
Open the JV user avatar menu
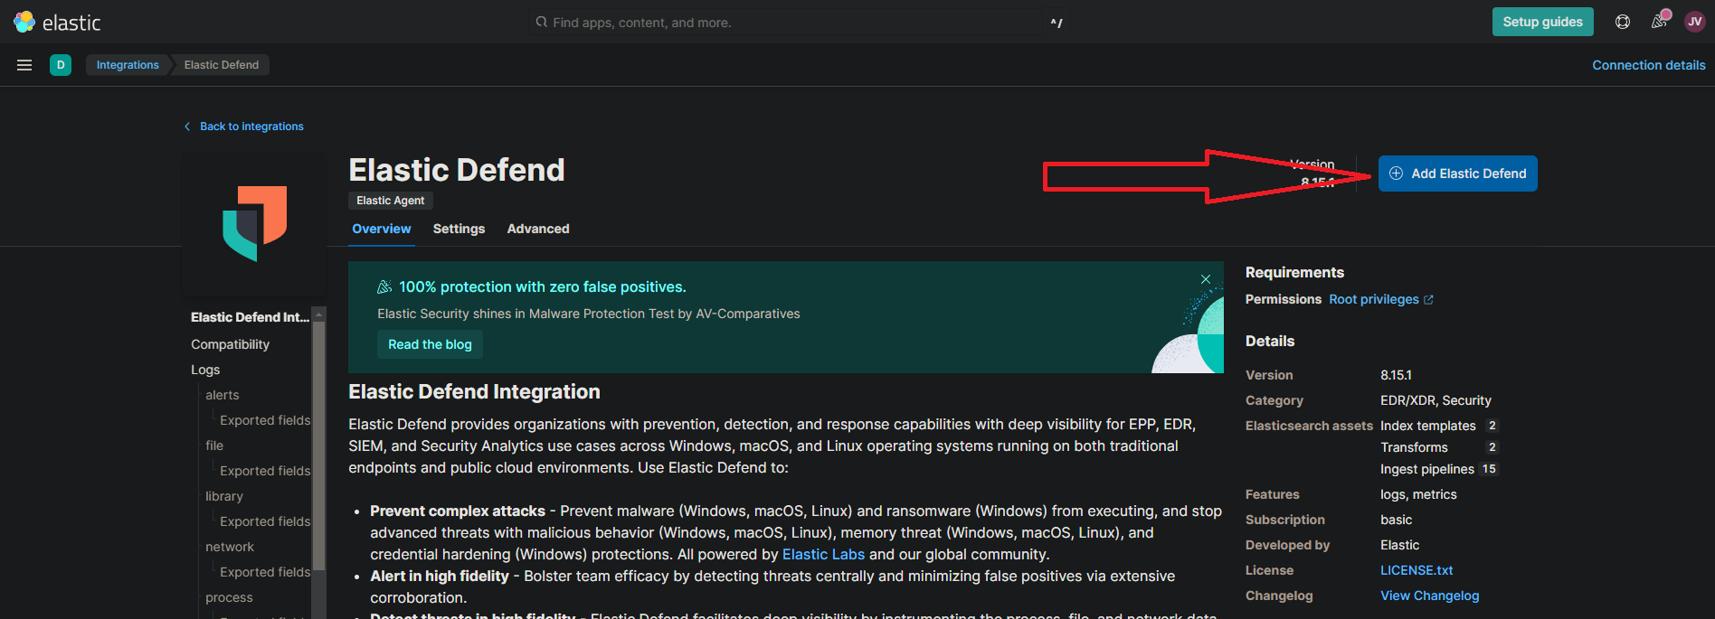[x=1694, y=22]
